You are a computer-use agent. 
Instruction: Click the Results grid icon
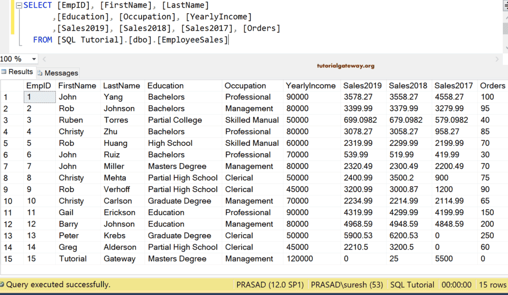click(4, 72)
